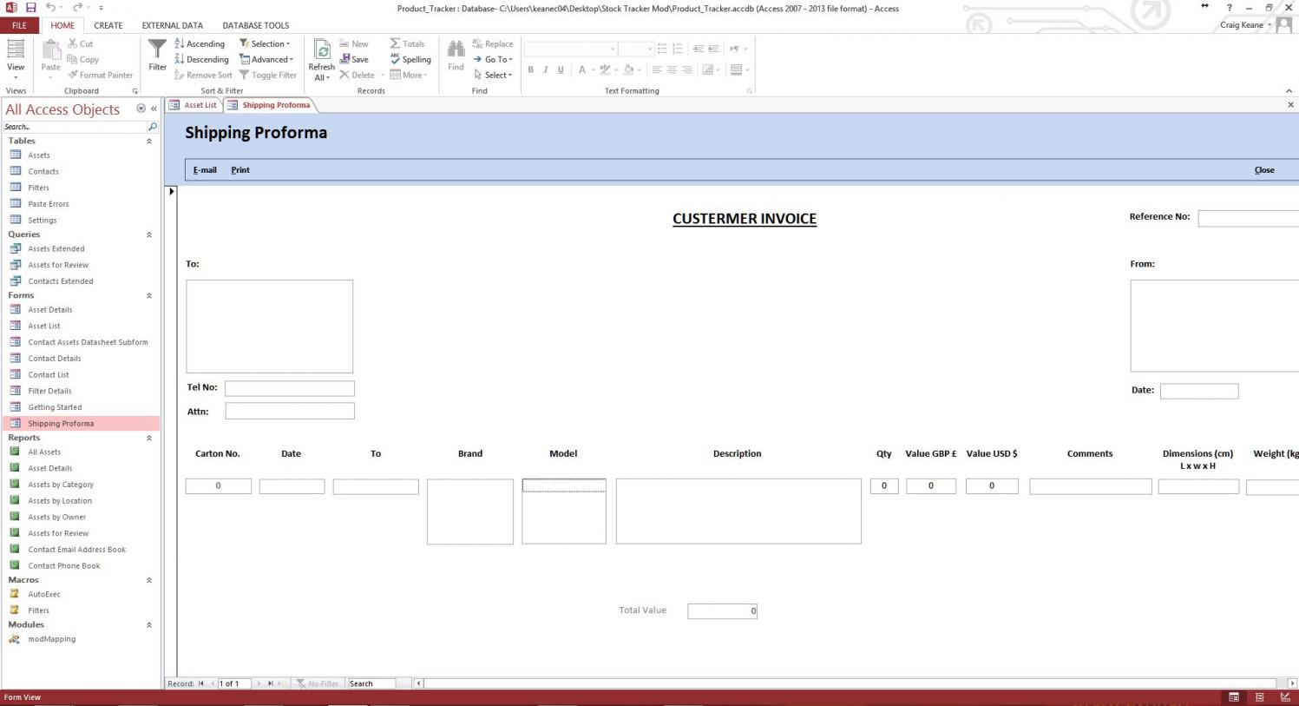Screen dimensions: 1299x706
Task: Click the navigation pane search magnifier
Action: point(153,127)
